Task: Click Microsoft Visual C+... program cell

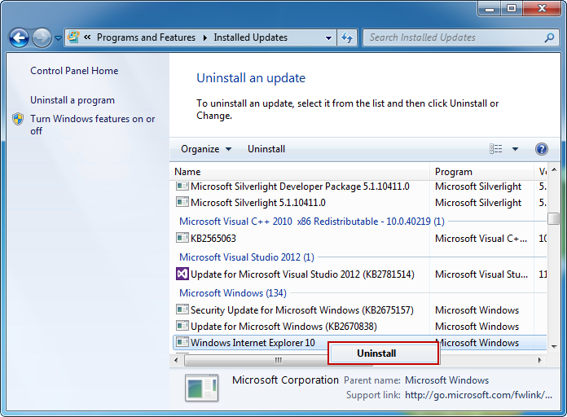Action: pyautogui.click(x=481, y=239)
